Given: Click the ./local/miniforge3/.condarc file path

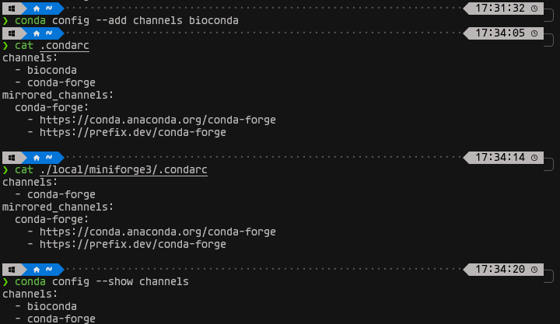Looking at the screenshot, I should pos(124,169).
